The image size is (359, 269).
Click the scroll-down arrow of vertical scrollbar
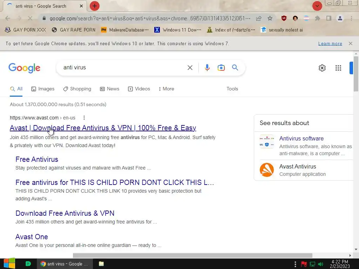(356, 249)
